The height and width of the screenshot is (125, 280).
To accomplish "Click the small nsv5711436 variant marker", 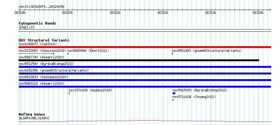I will 173,100.
